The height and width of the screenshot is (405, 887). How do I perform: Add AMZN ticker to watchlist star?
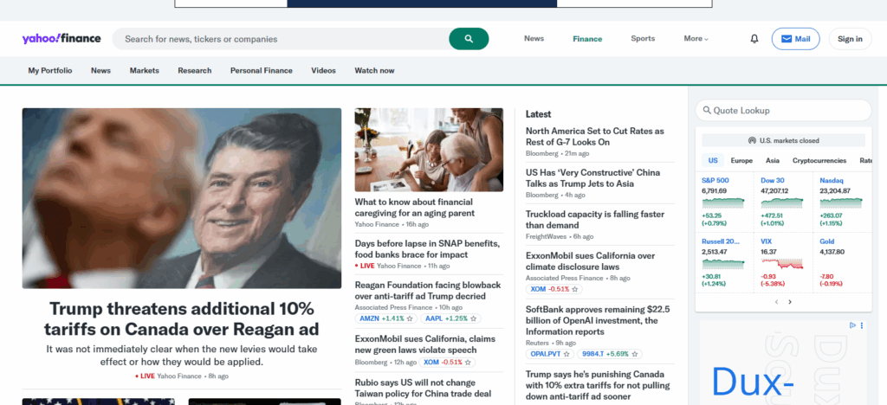(x=410, y=318)
